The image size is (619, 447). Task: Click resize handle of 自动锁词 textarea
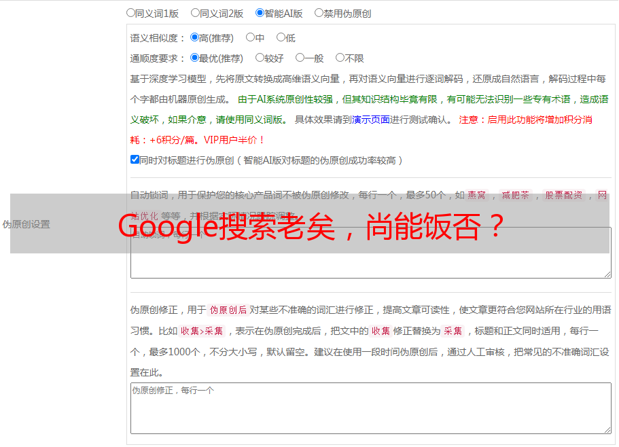point(607,274)
